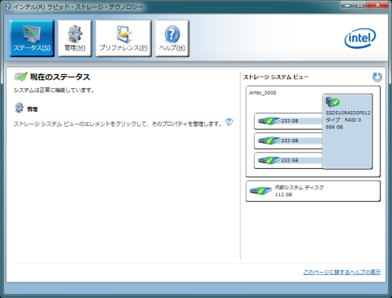Maximize the Intel Rapid Storage window
392x298 pixels.
pos(360,5)
